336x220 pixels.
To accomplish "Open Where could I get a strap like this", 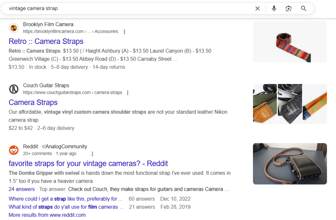I will pyautogui.click(x=66, y=199).
